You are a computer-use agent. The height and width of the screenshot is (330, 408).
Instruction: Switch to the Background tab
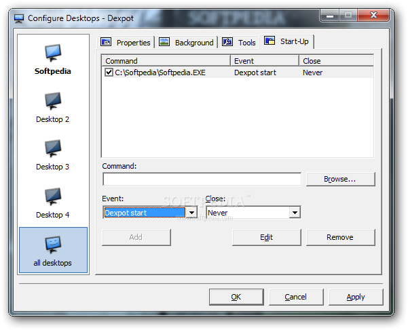point(186,42)
